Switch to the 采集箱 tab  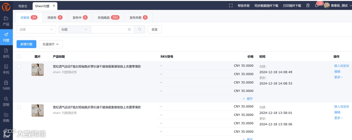click(x=29, y=18)
